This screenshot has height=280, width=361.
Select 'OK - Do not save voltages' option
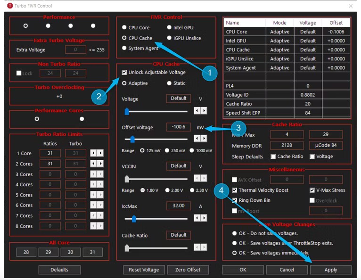(x=234, y=233)
